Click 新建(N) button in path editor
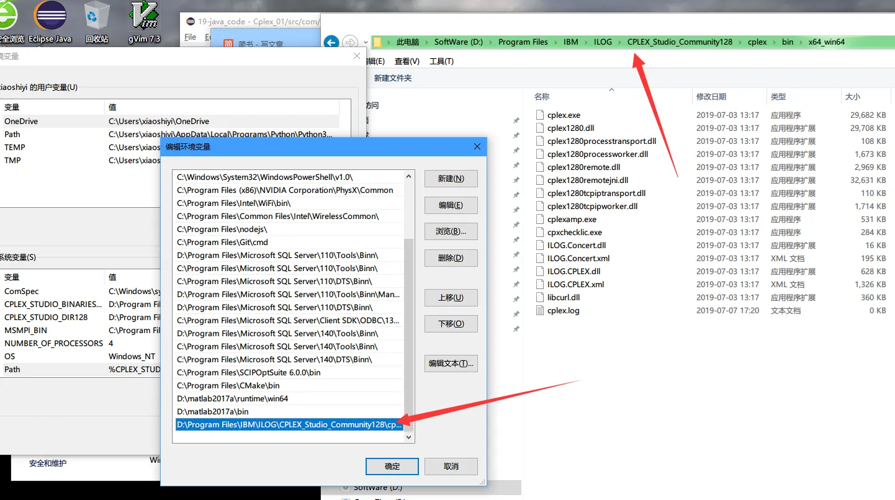 click(x=451, y=179)
